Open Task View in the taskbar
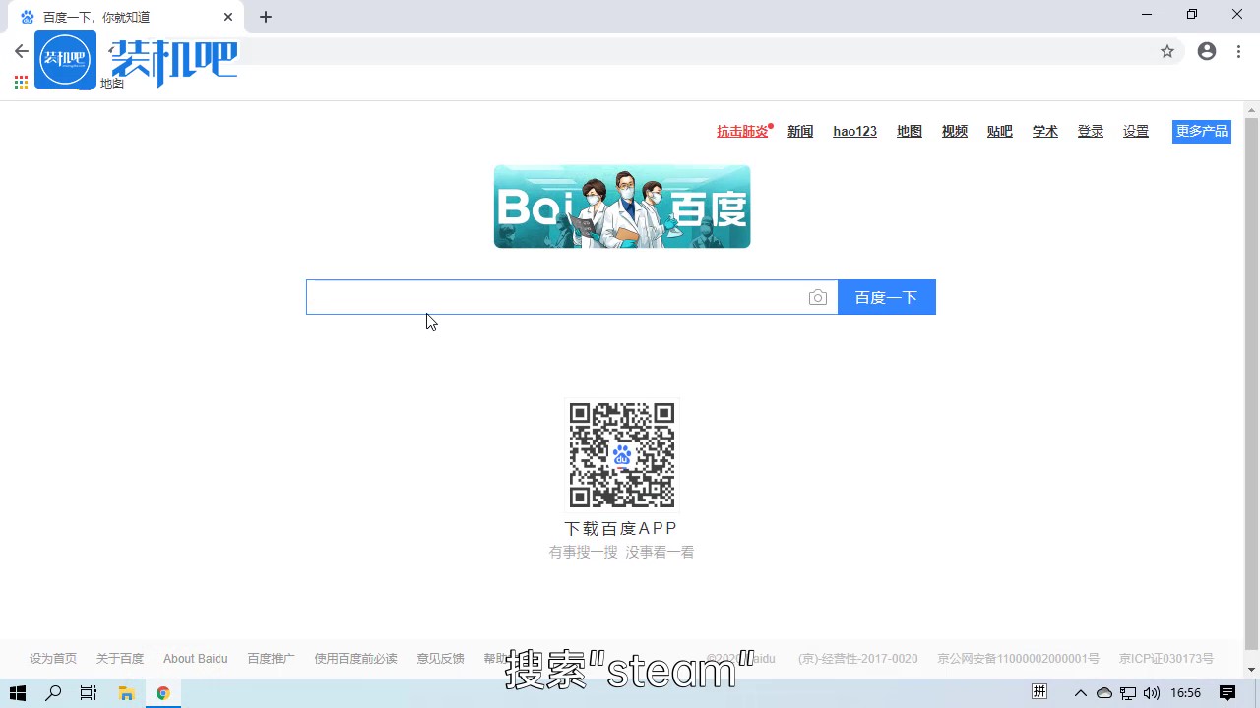Viewport: 1260px width, 708px height. [x=89, y=693]
